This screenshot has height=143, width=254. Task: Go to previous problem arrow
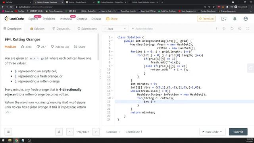[x=70, y=131]
